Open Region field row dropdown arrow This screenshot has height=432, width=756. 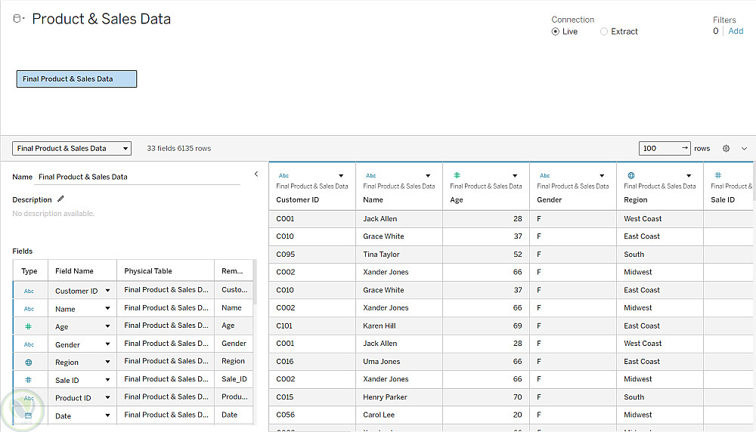[107, 362]
